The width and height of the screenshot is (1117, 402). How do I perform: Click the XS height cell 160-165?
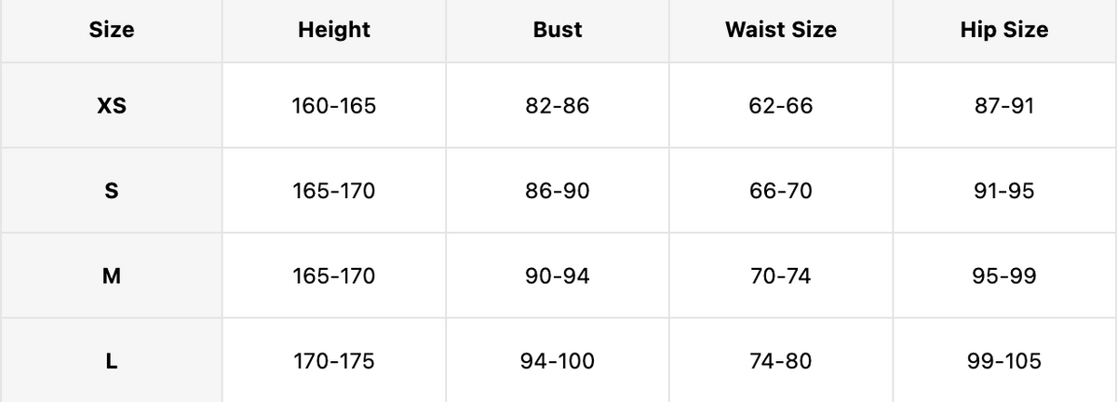point(334,105)
